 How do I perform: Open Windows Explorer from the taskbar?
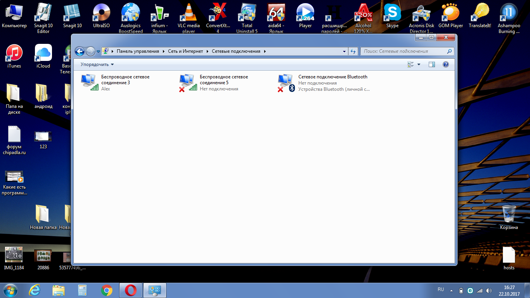tap(59, 290)
